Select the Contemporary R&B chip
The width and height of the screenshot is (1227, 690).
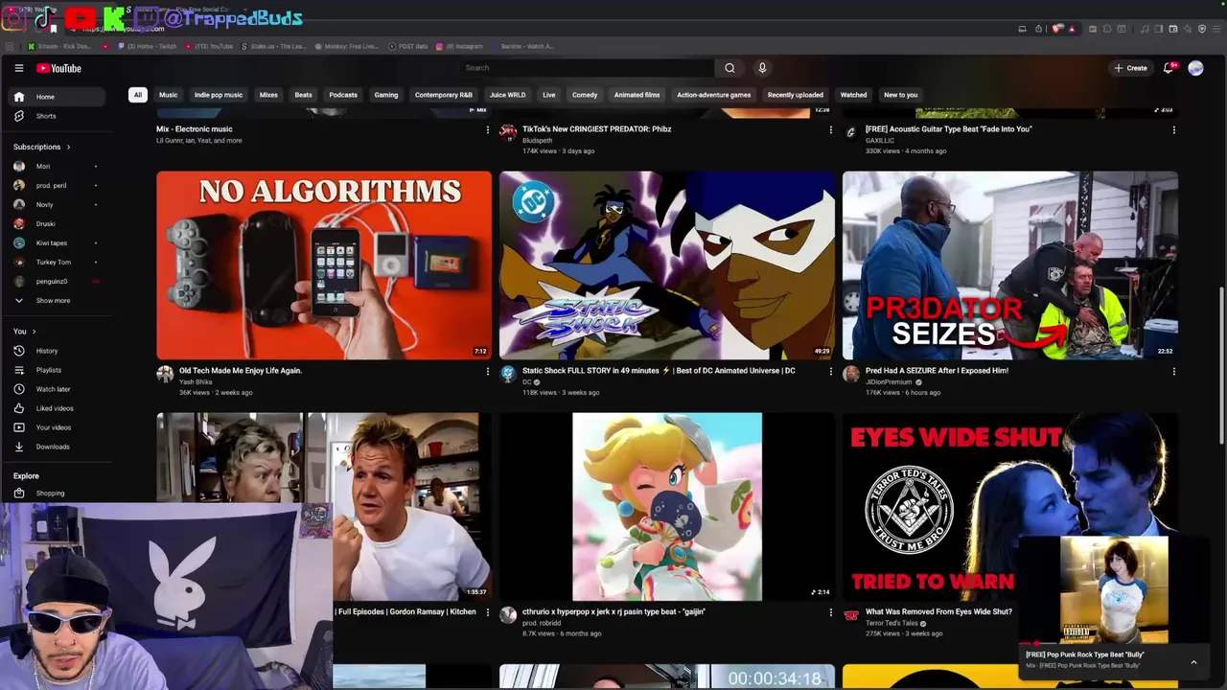pos(444,95)
